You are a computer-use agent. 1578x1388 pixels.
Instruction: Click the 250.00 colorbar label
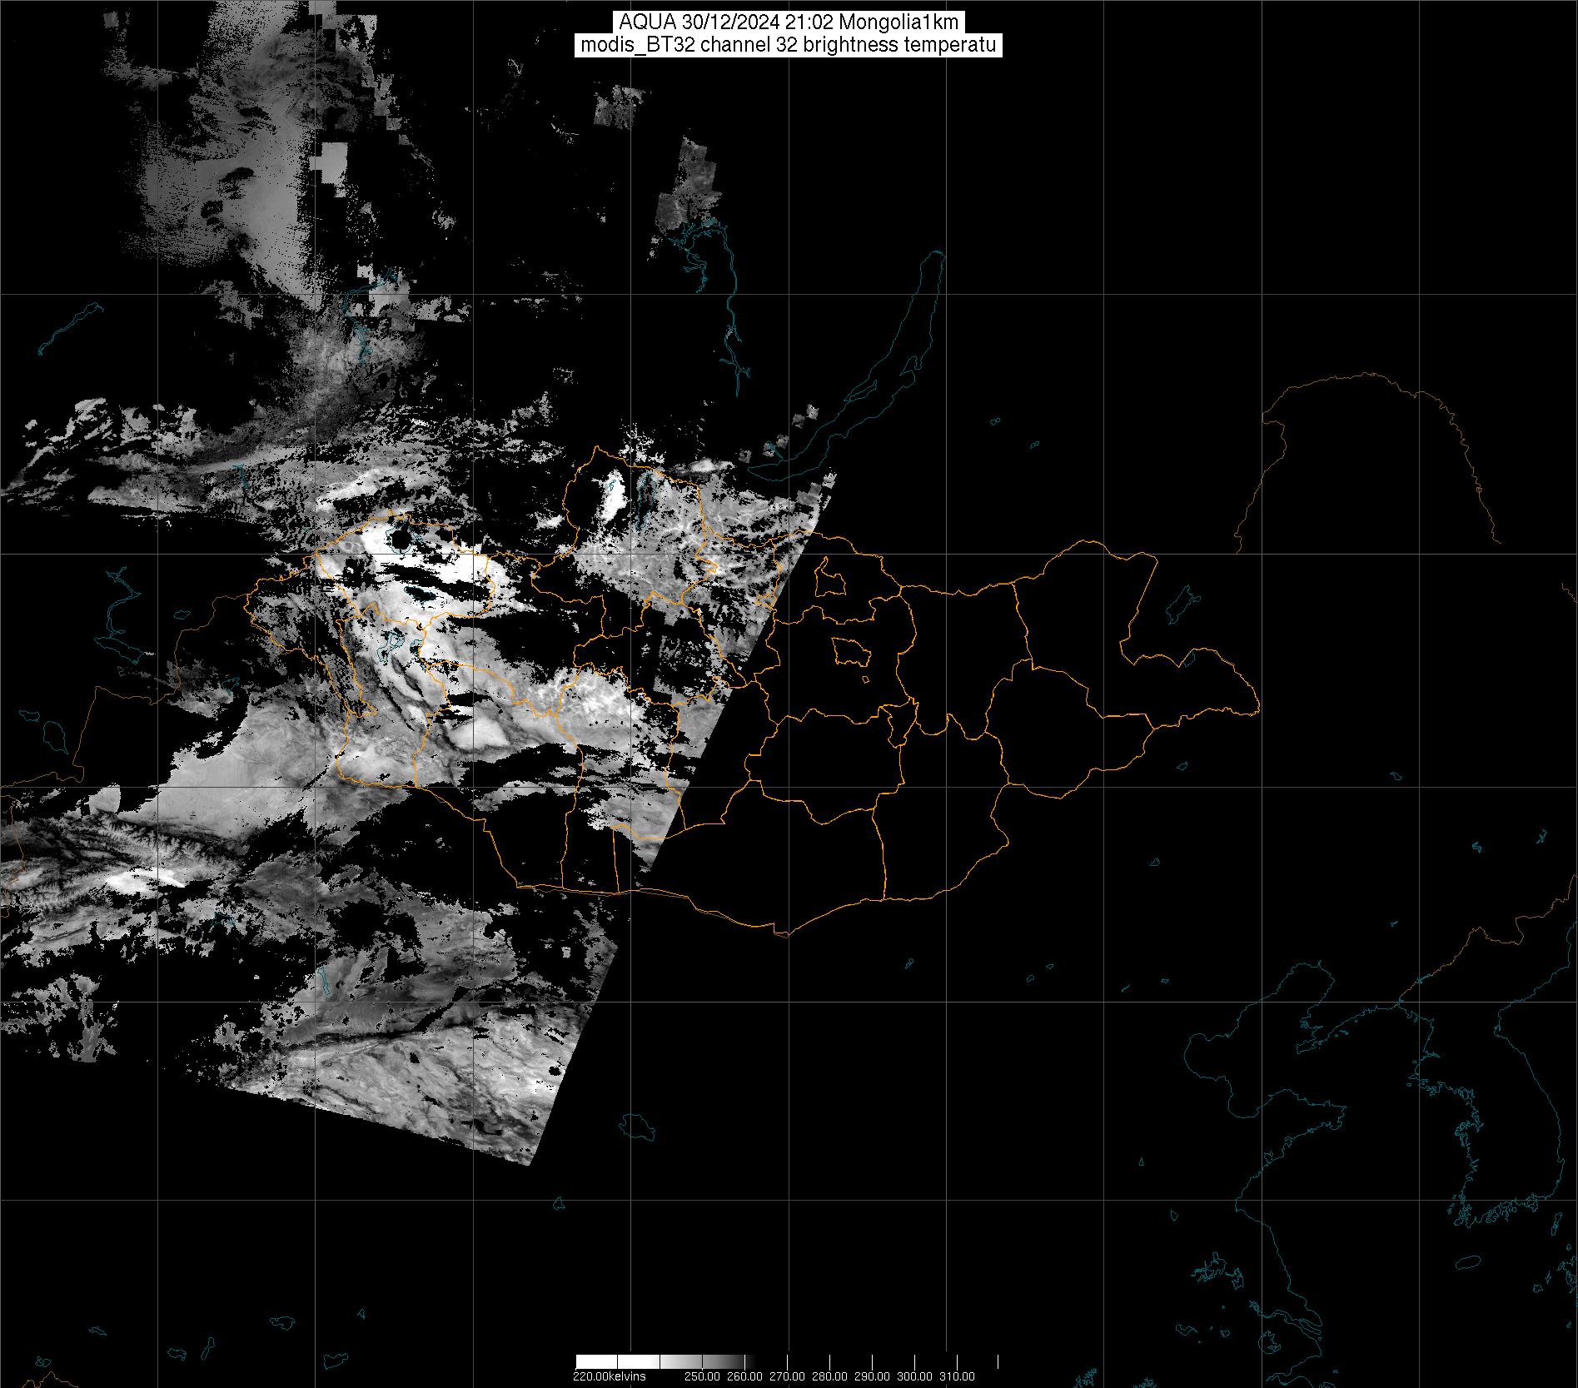click(x=702, y=1376)
